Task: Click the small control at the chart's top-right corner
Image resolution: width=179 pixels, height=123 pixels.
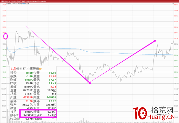Action: [173, 4]
